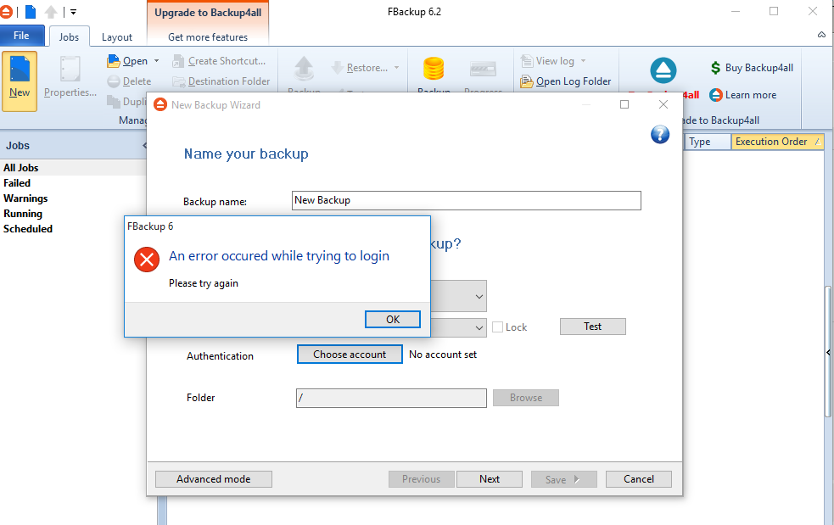Image resolution: width=834 pixels, height=525 pixels.
Task: Click the Choose account button
Action: coord(350,355)
